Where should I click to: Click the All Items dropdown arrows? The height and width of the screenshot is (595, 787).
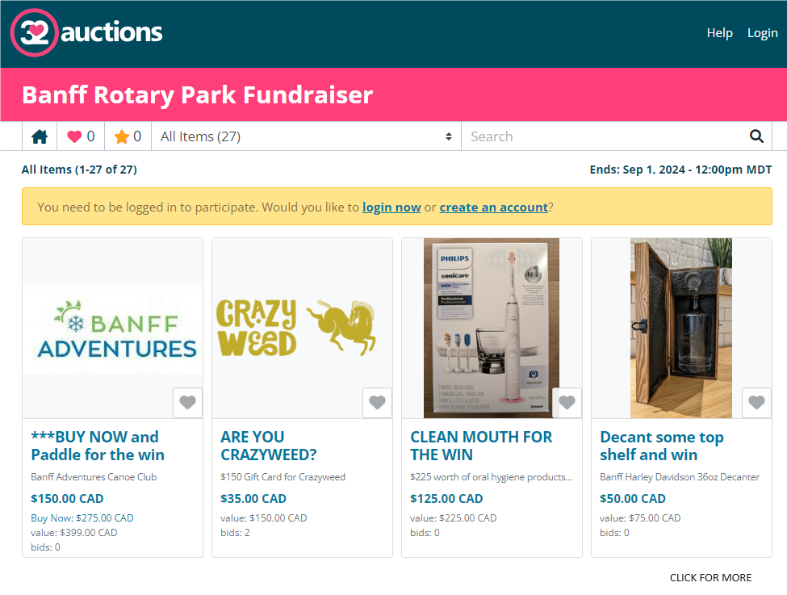tap(449, 136)
